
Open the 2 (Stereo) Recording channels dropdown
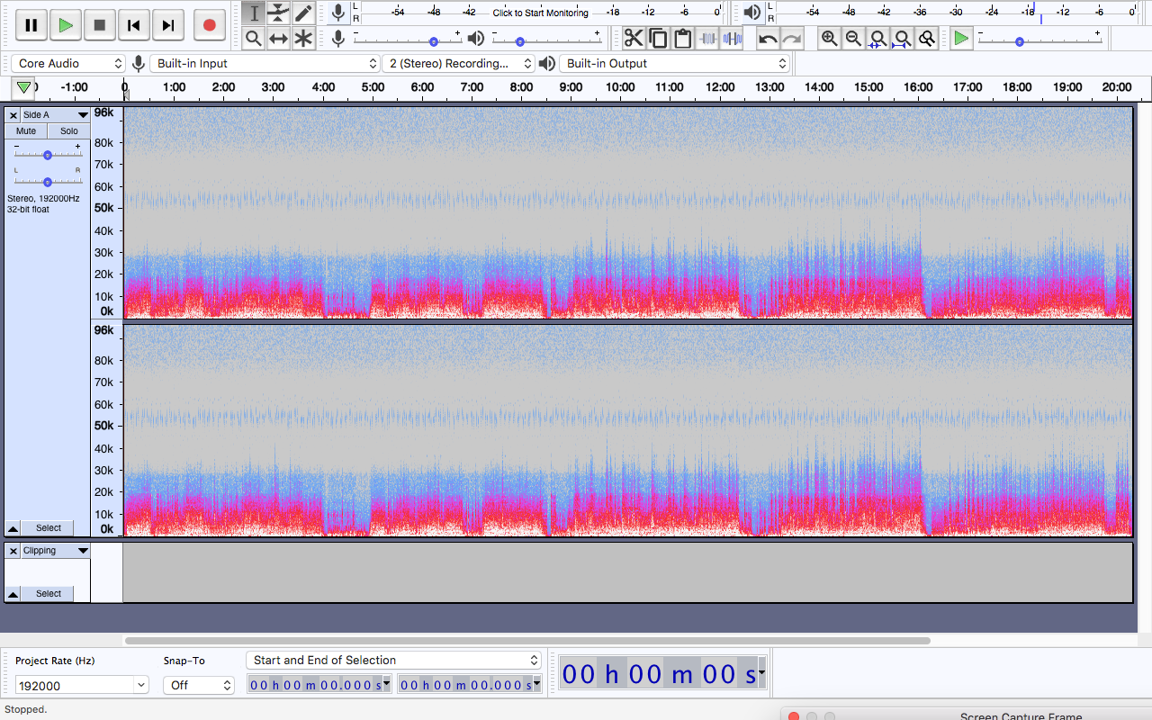point(458,63)
